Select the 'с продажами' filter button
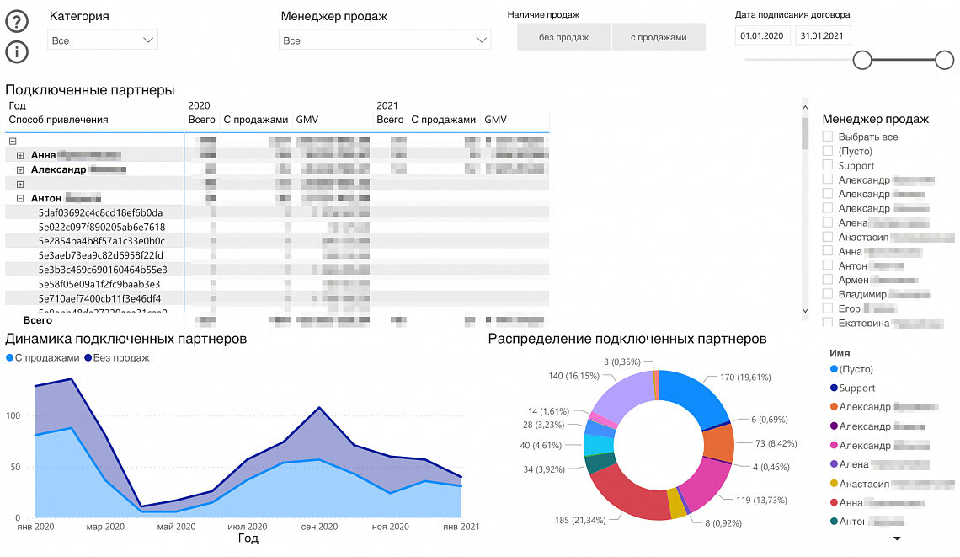The image size is (960, 557). click(659, 37)
